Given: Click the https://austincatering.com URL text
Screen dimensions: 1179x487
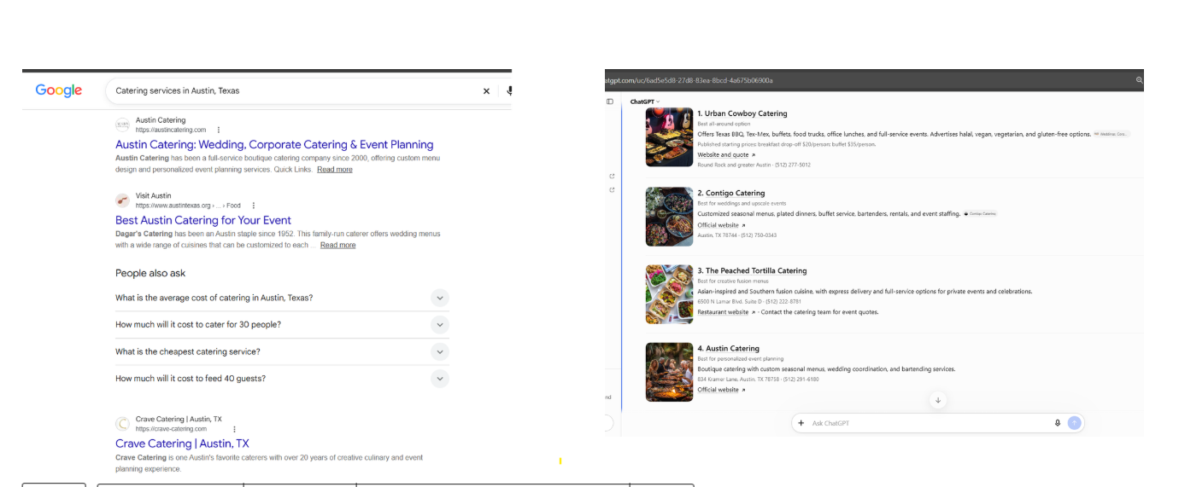Looking at the screenshot, I should click(x=171, y=130).
